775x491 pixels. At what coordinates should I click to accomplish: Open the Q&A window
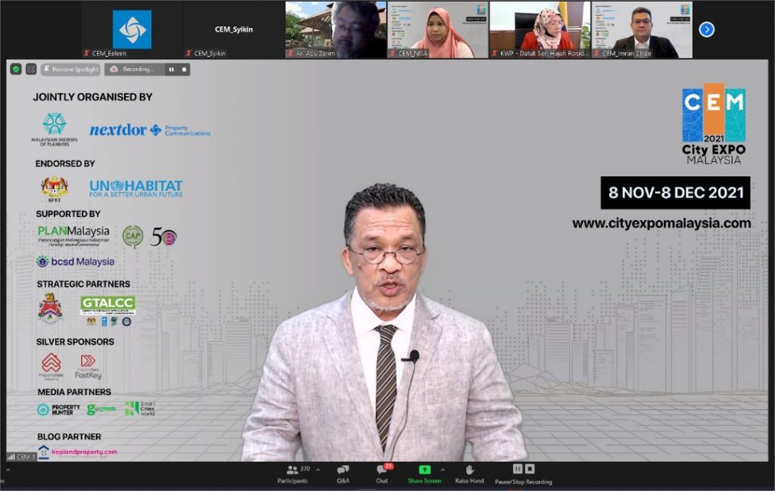[x=343, y=474]
